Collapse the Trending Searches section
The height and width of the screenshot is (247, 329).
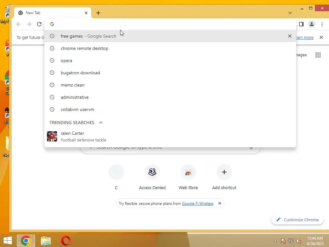point(101,123)
